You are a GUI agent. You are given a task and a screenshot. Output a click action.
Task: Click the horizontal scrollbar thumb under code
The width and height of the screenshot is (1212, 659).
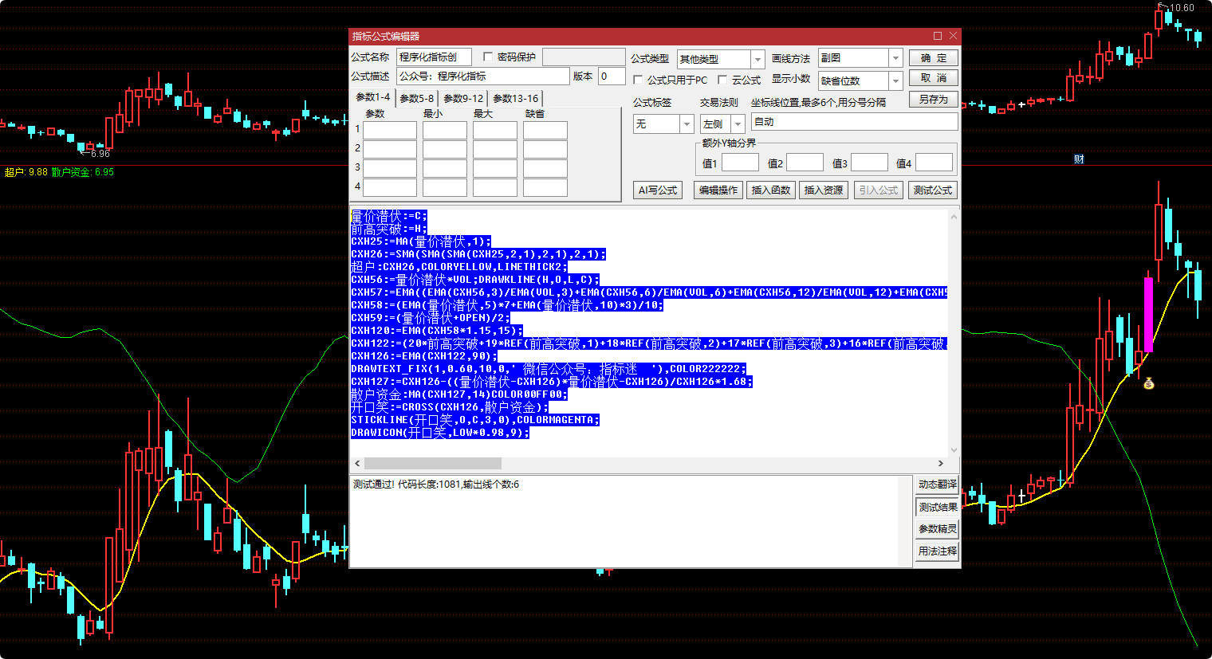(433, 463)
